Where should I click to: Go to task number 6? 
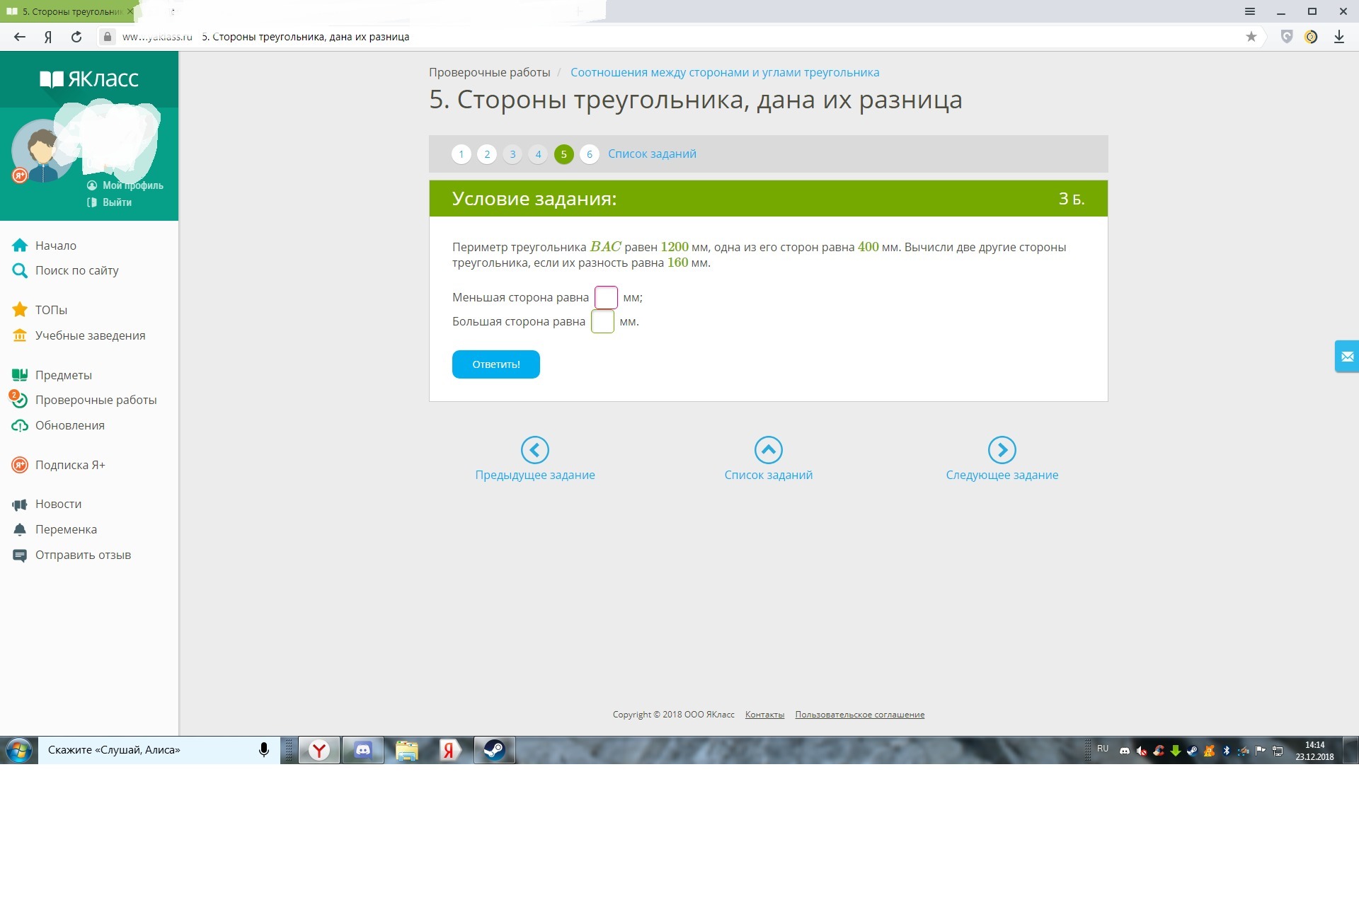pos(589,154)
